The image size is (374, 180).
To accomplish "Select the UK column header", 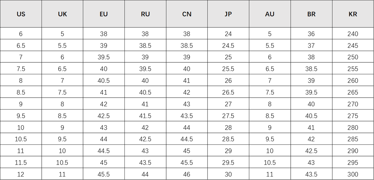I will point(62,14).
